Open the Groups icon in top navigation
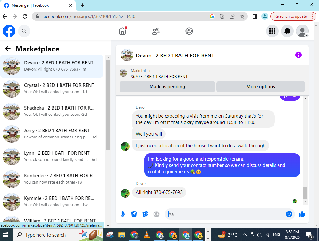 point(189,31)
